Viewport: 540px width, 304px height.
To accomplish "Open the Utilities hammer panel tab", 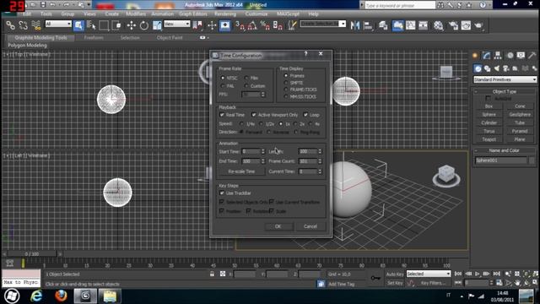I will [x=532, y=55].
